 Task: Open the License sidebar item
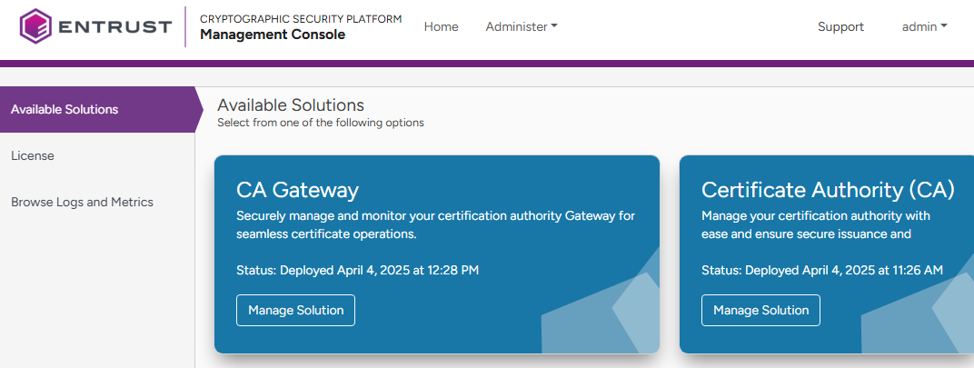pos(33,155)
